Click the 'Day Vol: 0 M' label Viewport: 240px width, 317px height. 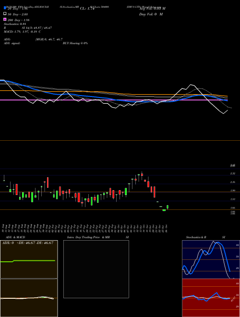151,14
